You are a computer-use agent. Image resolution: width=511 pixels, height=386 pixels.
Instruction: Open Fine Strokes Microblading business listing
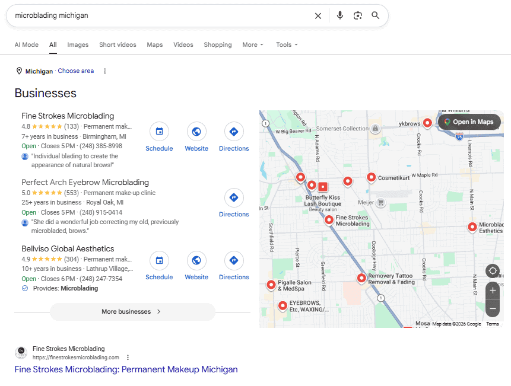pos(68,116)
